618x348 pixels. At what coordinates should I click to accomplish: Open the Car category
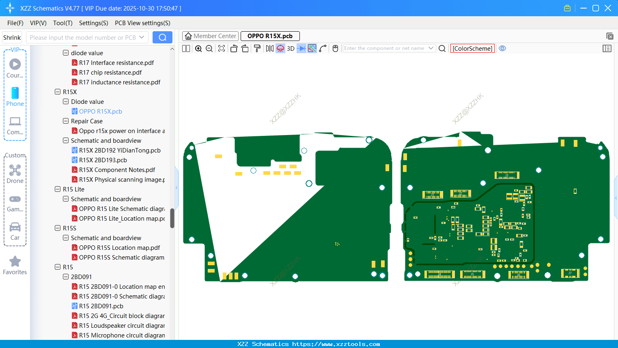[x=15, y=231]
